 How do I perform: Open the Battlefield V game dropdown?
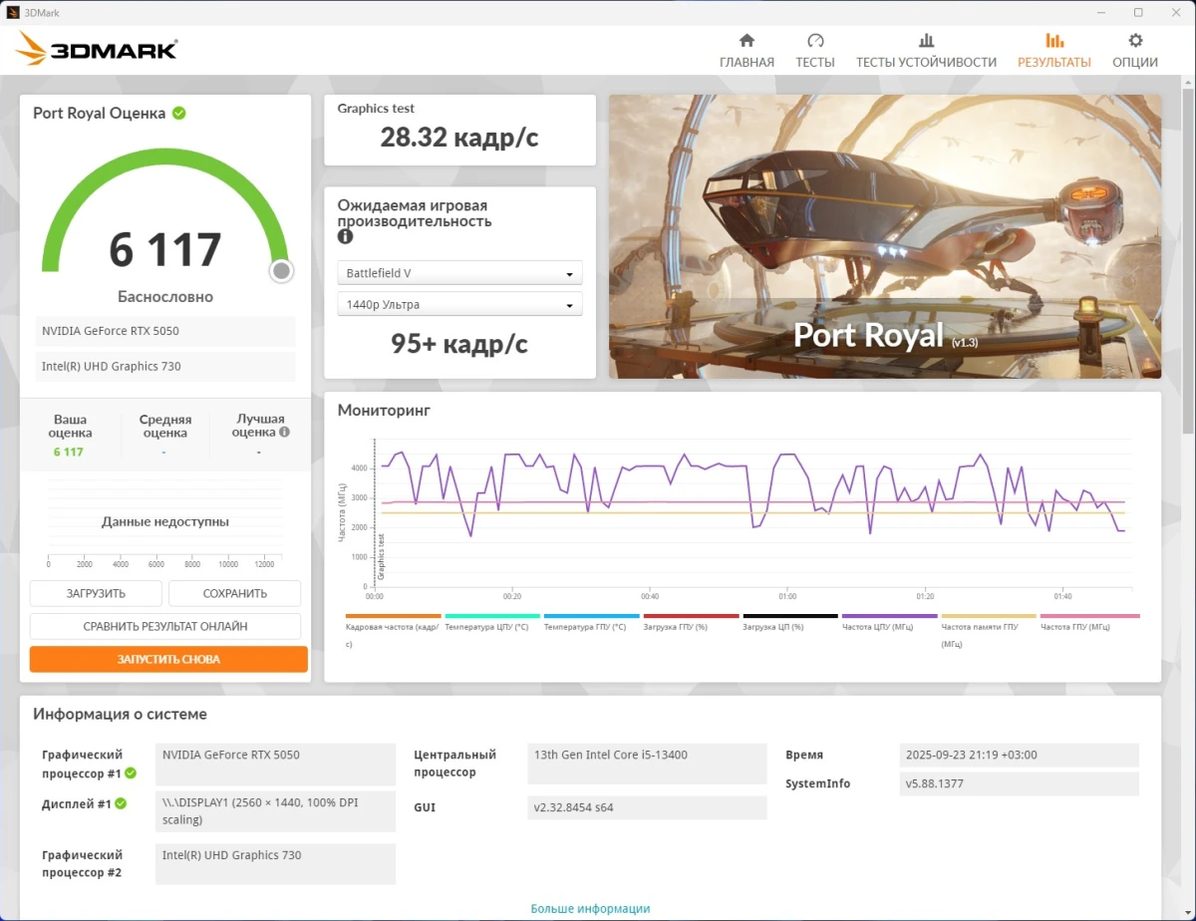459,272
